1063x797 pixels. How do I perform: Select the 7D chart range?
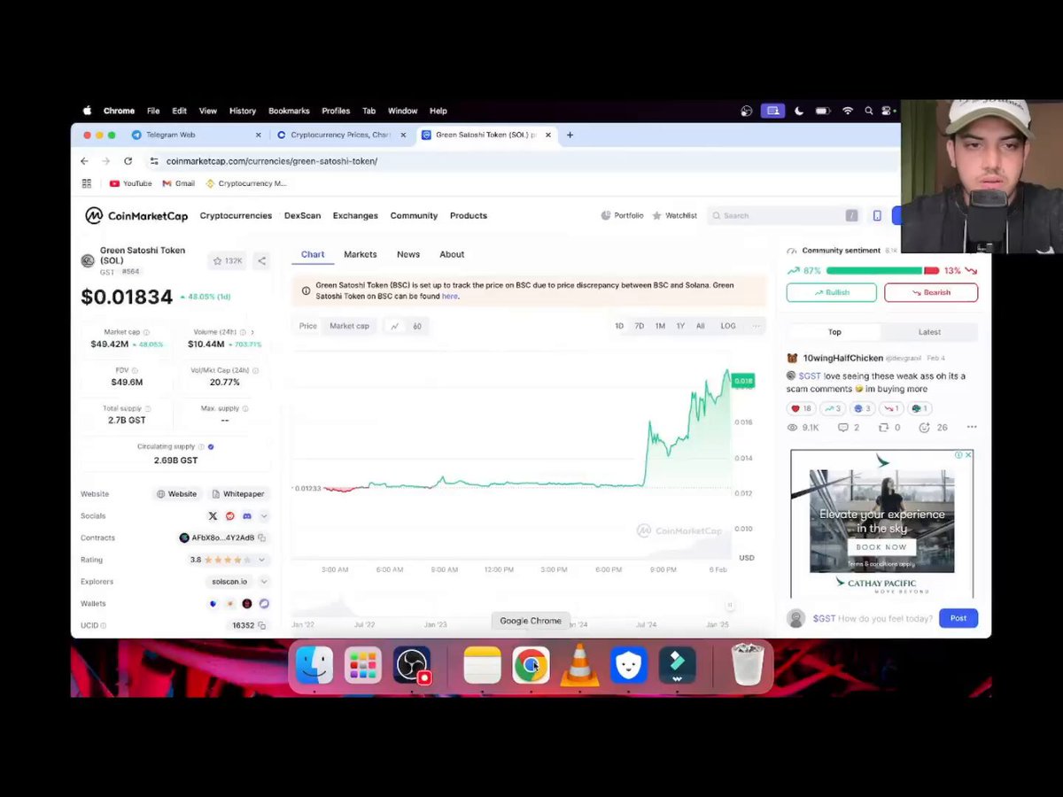(639, 326)
